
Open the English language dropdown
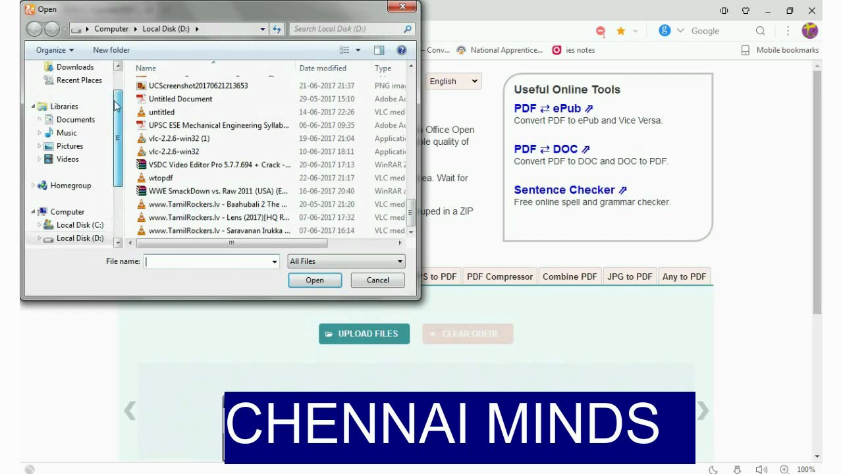tap(454, 82)
